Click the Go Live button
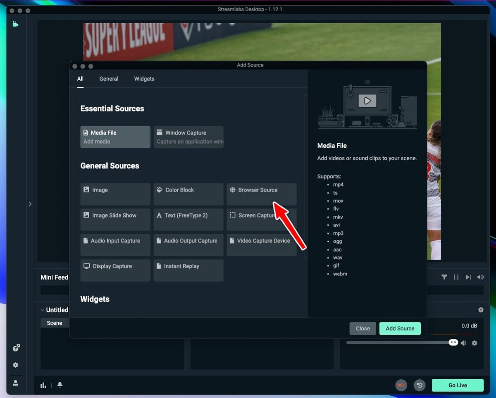The image size is (496, 398). tap(458, 385)
